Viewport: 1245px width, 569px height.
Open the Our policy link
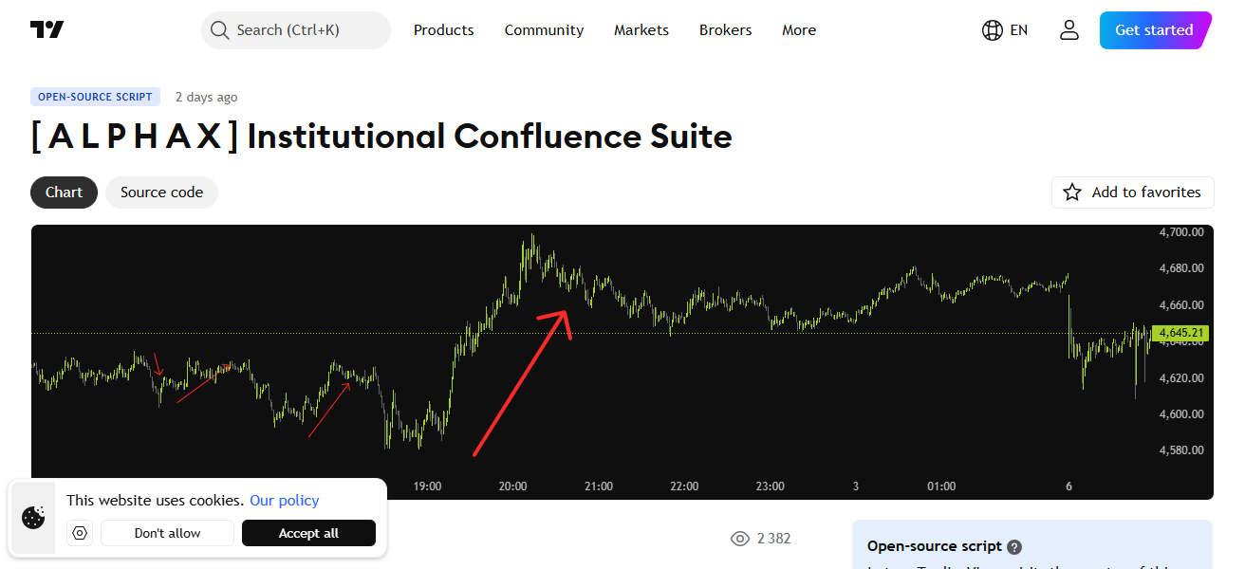tap(284, 500)
